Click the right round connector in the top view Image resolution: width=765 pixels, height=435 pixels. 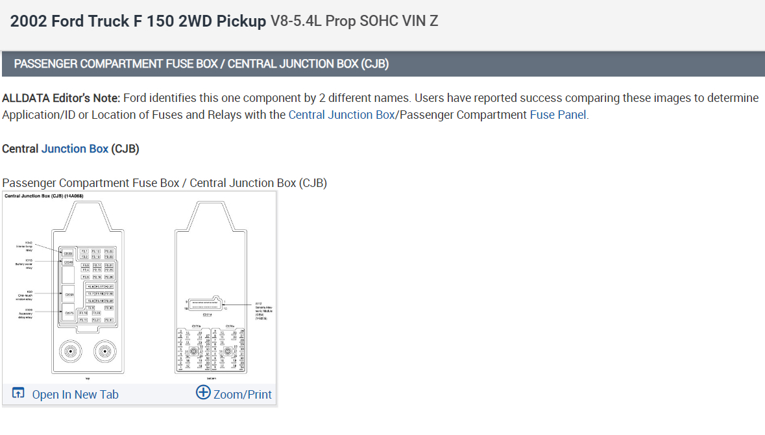[x=103, y=353]
